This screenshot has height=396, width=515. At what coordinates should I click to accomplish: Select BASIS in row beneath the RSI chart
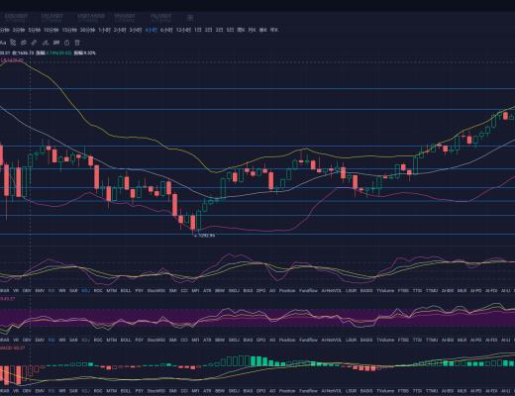point(366,340)
